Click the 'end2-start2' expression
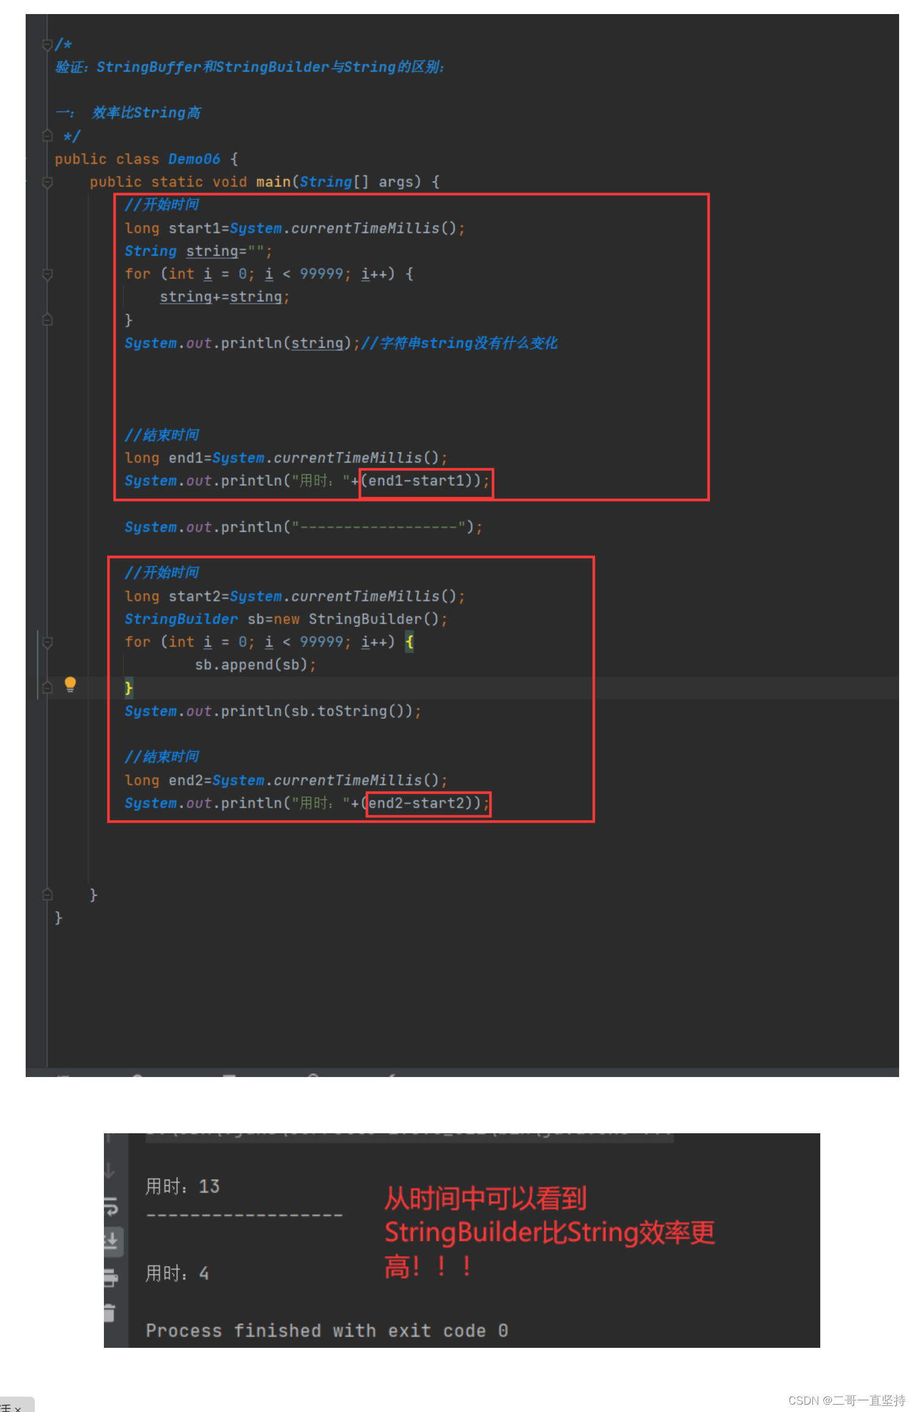 tap(416, 803)
